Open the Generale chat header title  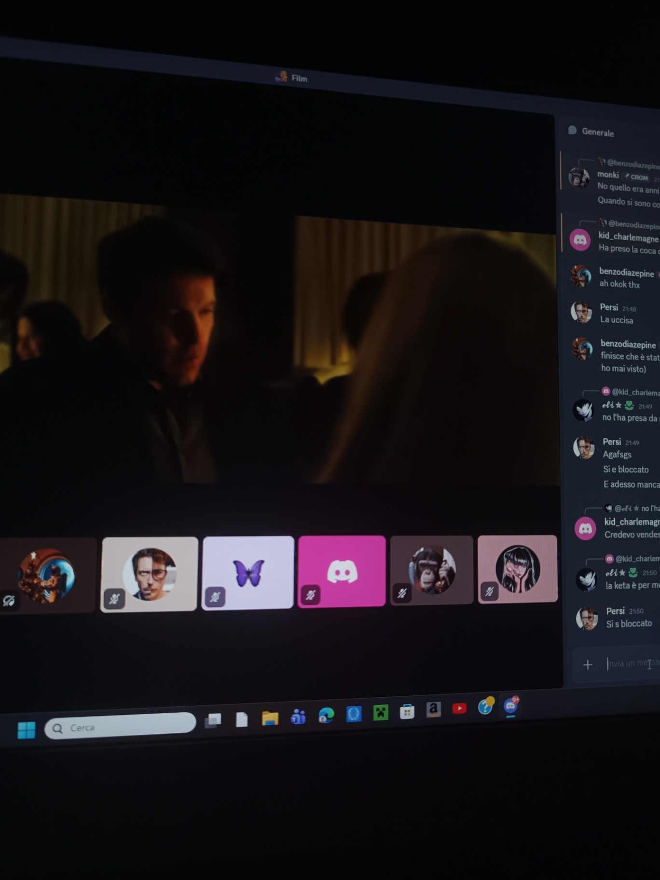pos(598,132)
